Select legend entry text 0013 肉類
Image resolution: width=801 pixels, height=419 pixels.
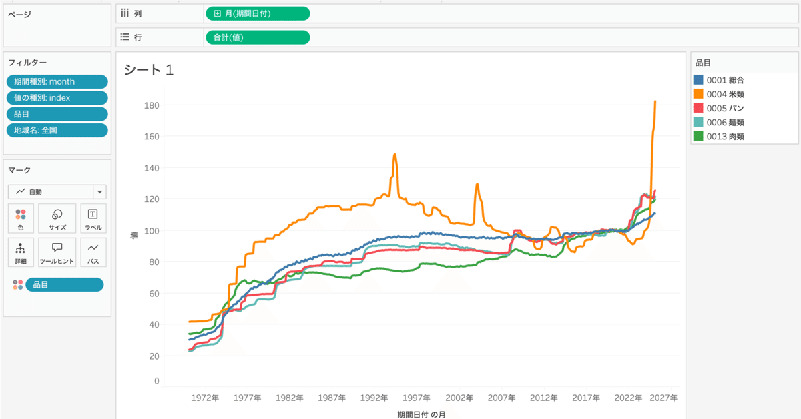click(x=726, y=136)
